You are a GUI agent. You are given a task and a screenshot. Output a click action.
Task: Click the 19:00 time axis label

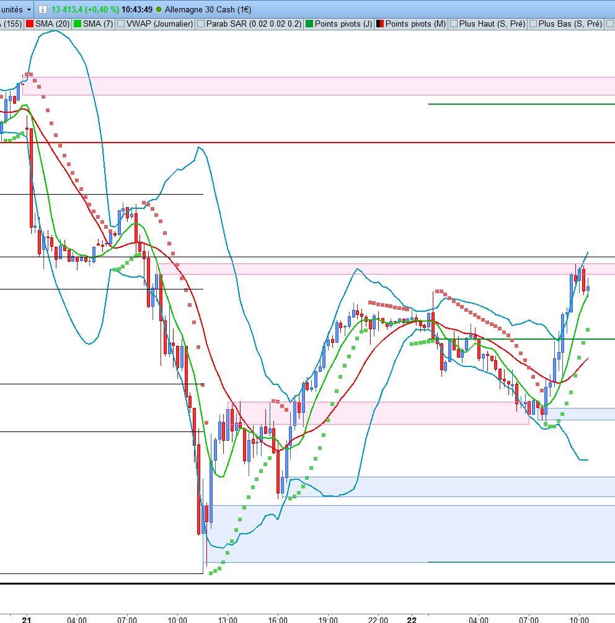[x=328, y=619]
